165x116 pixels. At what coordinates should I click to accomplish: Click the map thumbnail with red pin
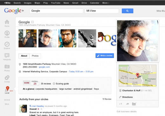coord(137,76)
